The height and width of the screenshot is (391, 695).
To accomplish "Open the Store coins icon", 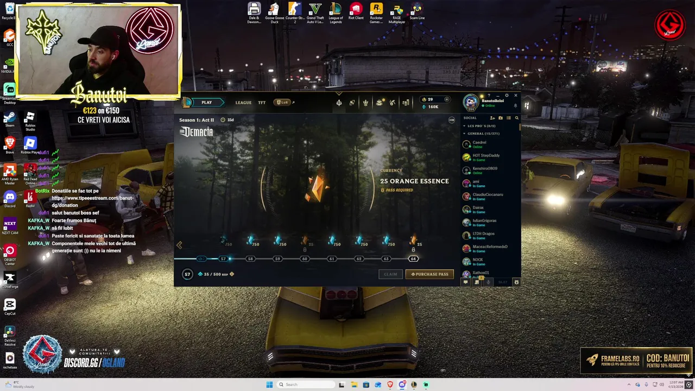I will coord(406,102).
